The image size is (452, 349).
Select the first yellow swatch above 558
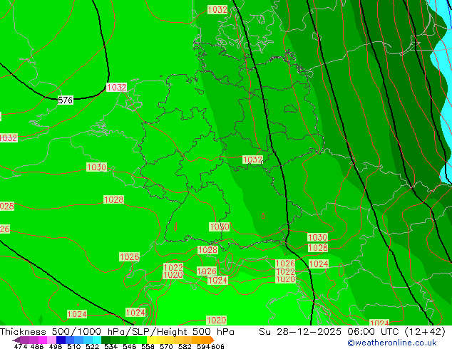pyautogui.click(x=151, y=340)
